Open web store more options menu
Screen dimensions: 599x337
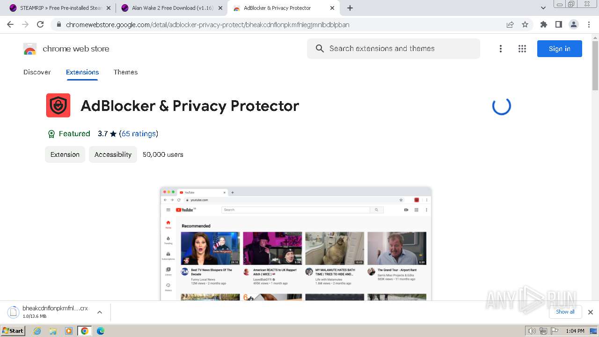pyautogui.click(x=501, y=49)
